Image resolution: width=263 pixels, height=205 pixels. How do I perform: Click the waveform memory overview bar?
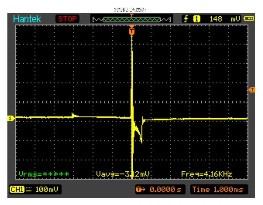coord(132,19)
